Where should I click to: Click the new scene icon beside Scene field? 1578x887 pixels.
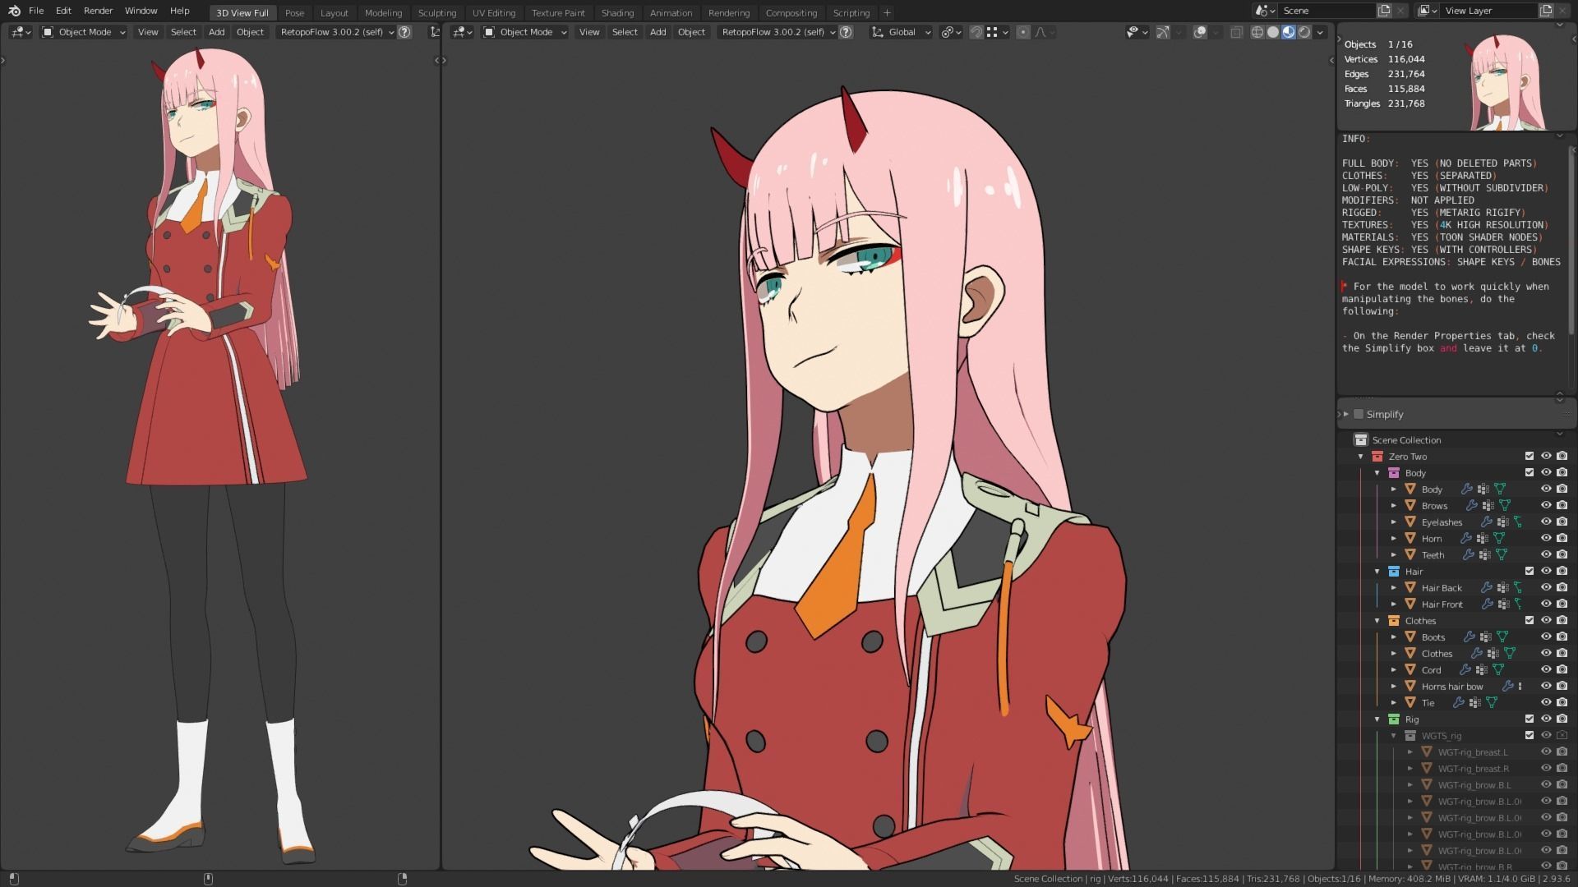point(1385,11)
